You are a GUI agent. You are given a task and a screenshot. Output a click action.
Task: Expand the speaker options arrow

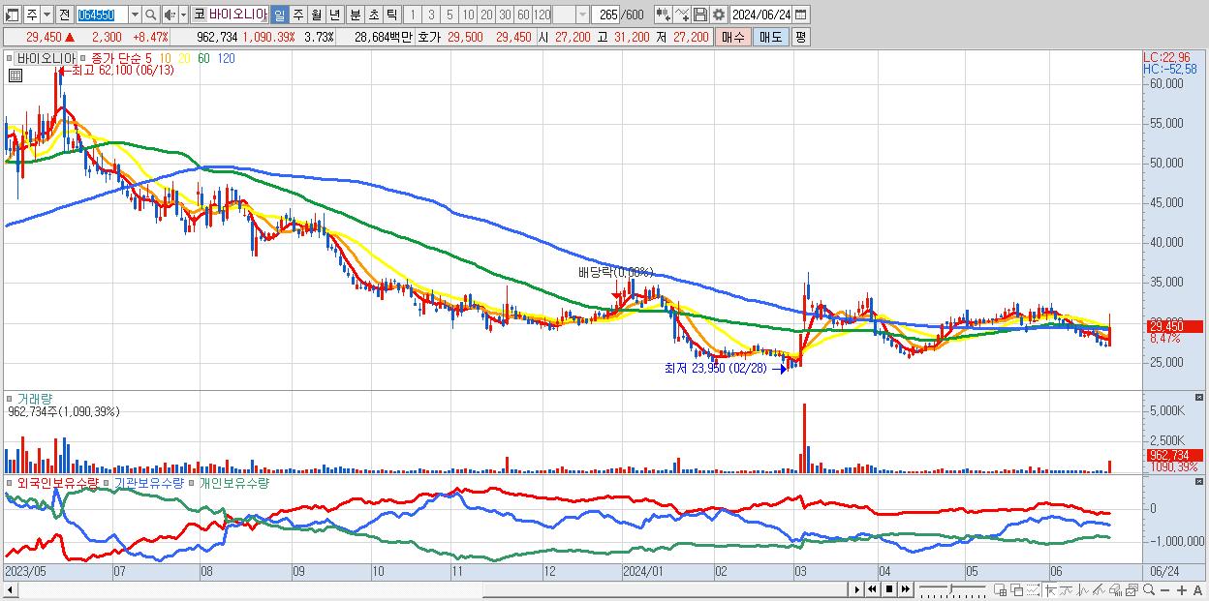(x=183, y=15)
